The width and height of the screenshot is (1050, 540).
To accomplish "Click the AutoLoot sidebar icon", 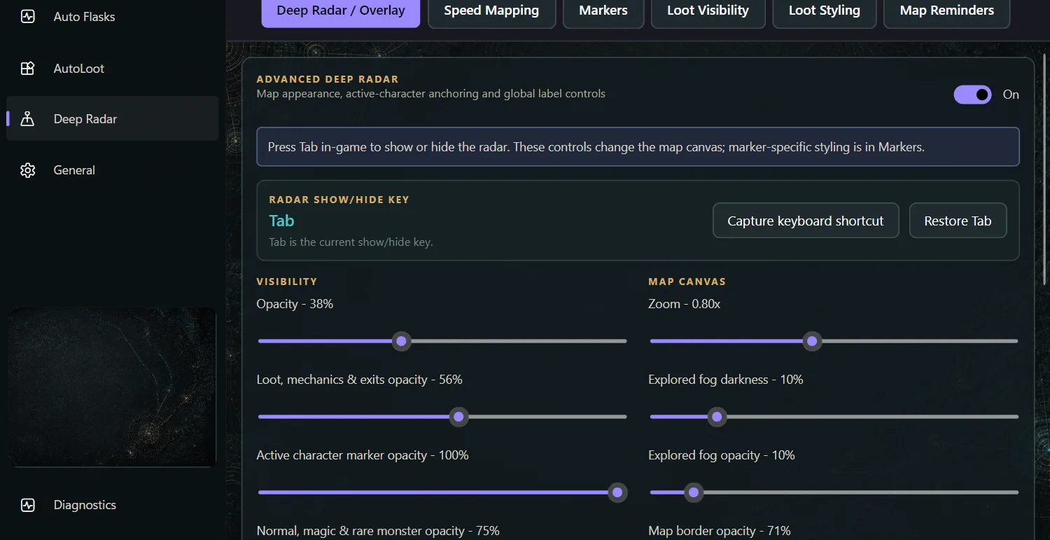I will [27, 69].
